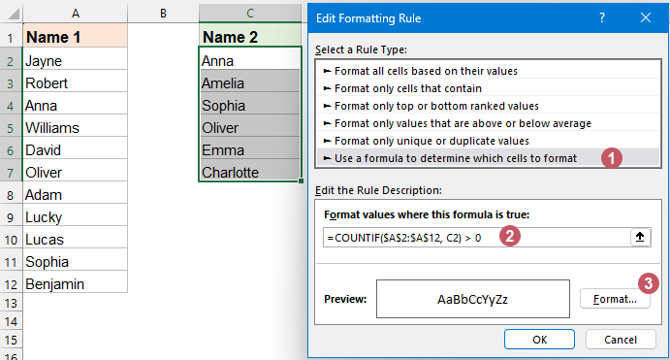
Task: Select column A header
Action: 76,14
